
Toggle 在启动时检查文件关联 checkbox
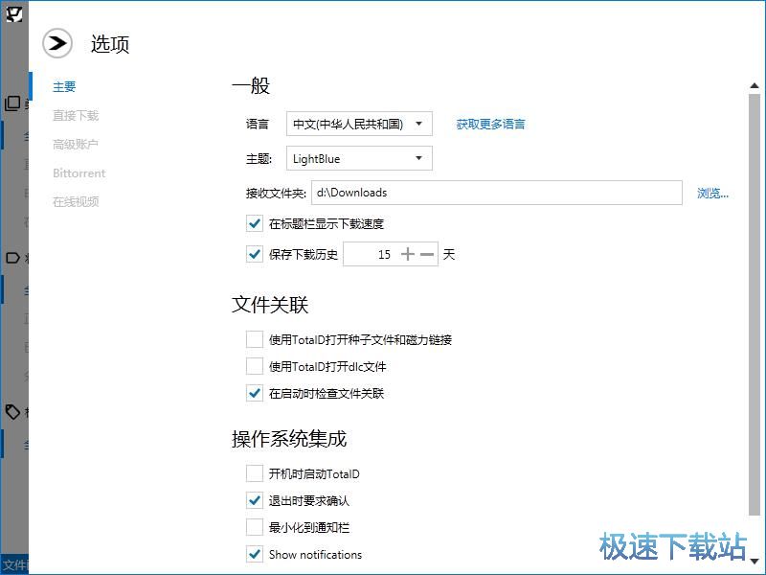(255, 393)
